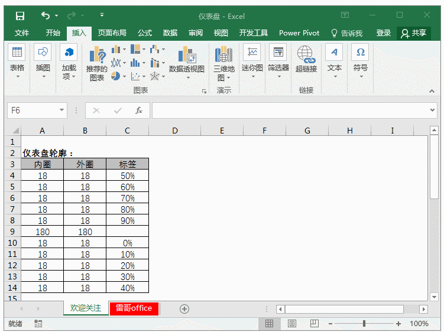
Task: Switch to the 开发工具 ribbon tab
Action: 254,33
